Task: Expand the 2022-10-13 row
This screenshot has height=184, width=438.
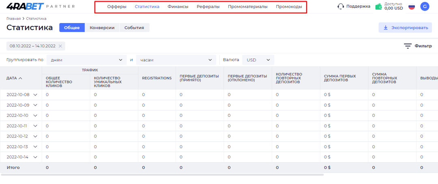Action: (x=35, y=147)
